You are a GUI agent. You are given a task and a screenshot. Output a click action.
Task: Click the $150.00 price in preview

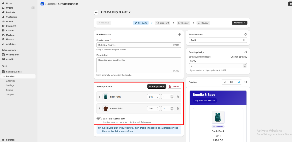point(218,140)
